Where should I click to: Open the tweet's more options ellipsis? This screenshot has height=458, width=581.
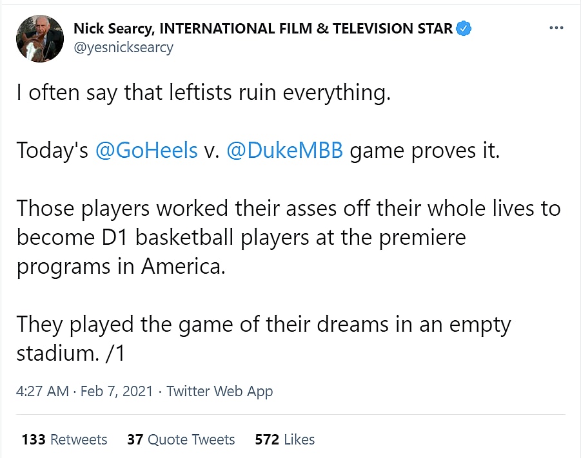pos(556,28)
